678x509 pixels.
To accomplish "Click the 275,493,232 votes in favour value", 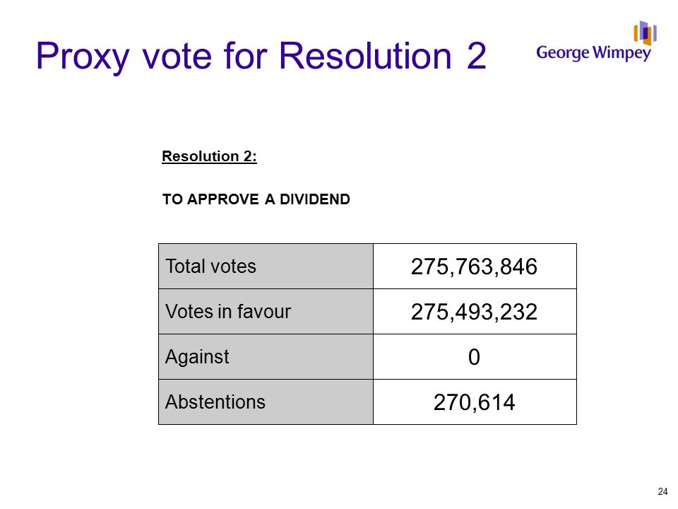I will (475, 312).
